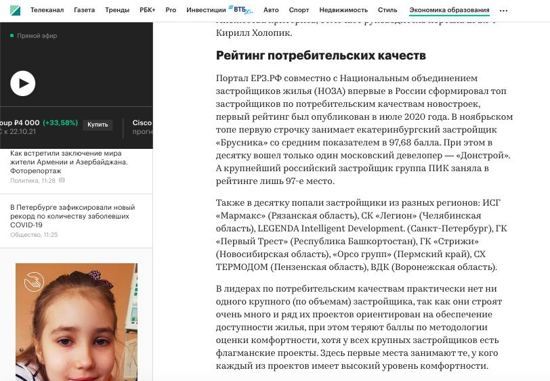The width and height of the screenshot is (550, 381).
Task: Click the heading Рейтинг потребительских качеств
Action: pos(321,55)
